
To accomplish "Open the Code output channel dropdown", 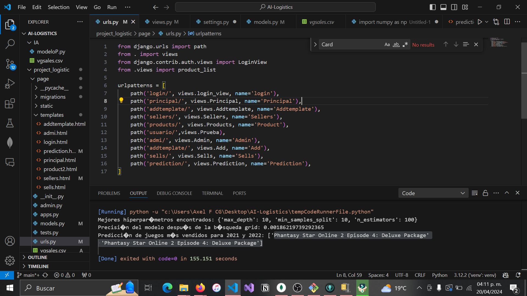I will [433, 193].
